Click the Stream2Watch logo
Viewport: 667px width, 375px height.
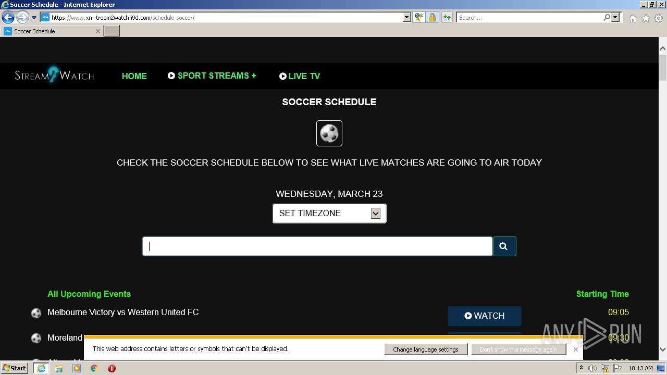[x=54, y=76]
